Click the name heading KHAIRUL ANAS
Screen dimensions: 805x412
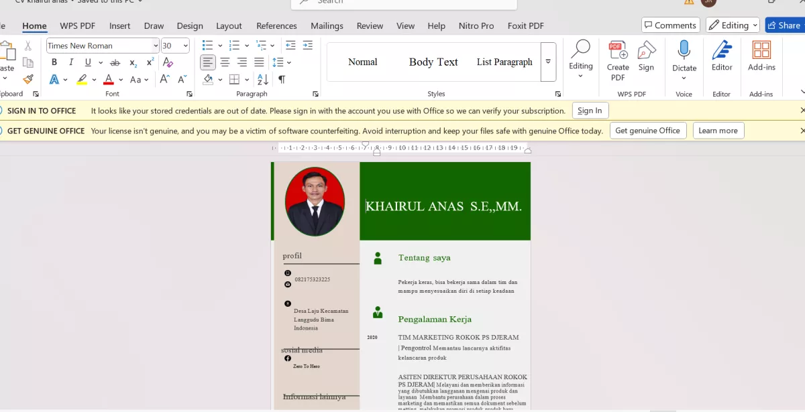(x=443, y=206)
